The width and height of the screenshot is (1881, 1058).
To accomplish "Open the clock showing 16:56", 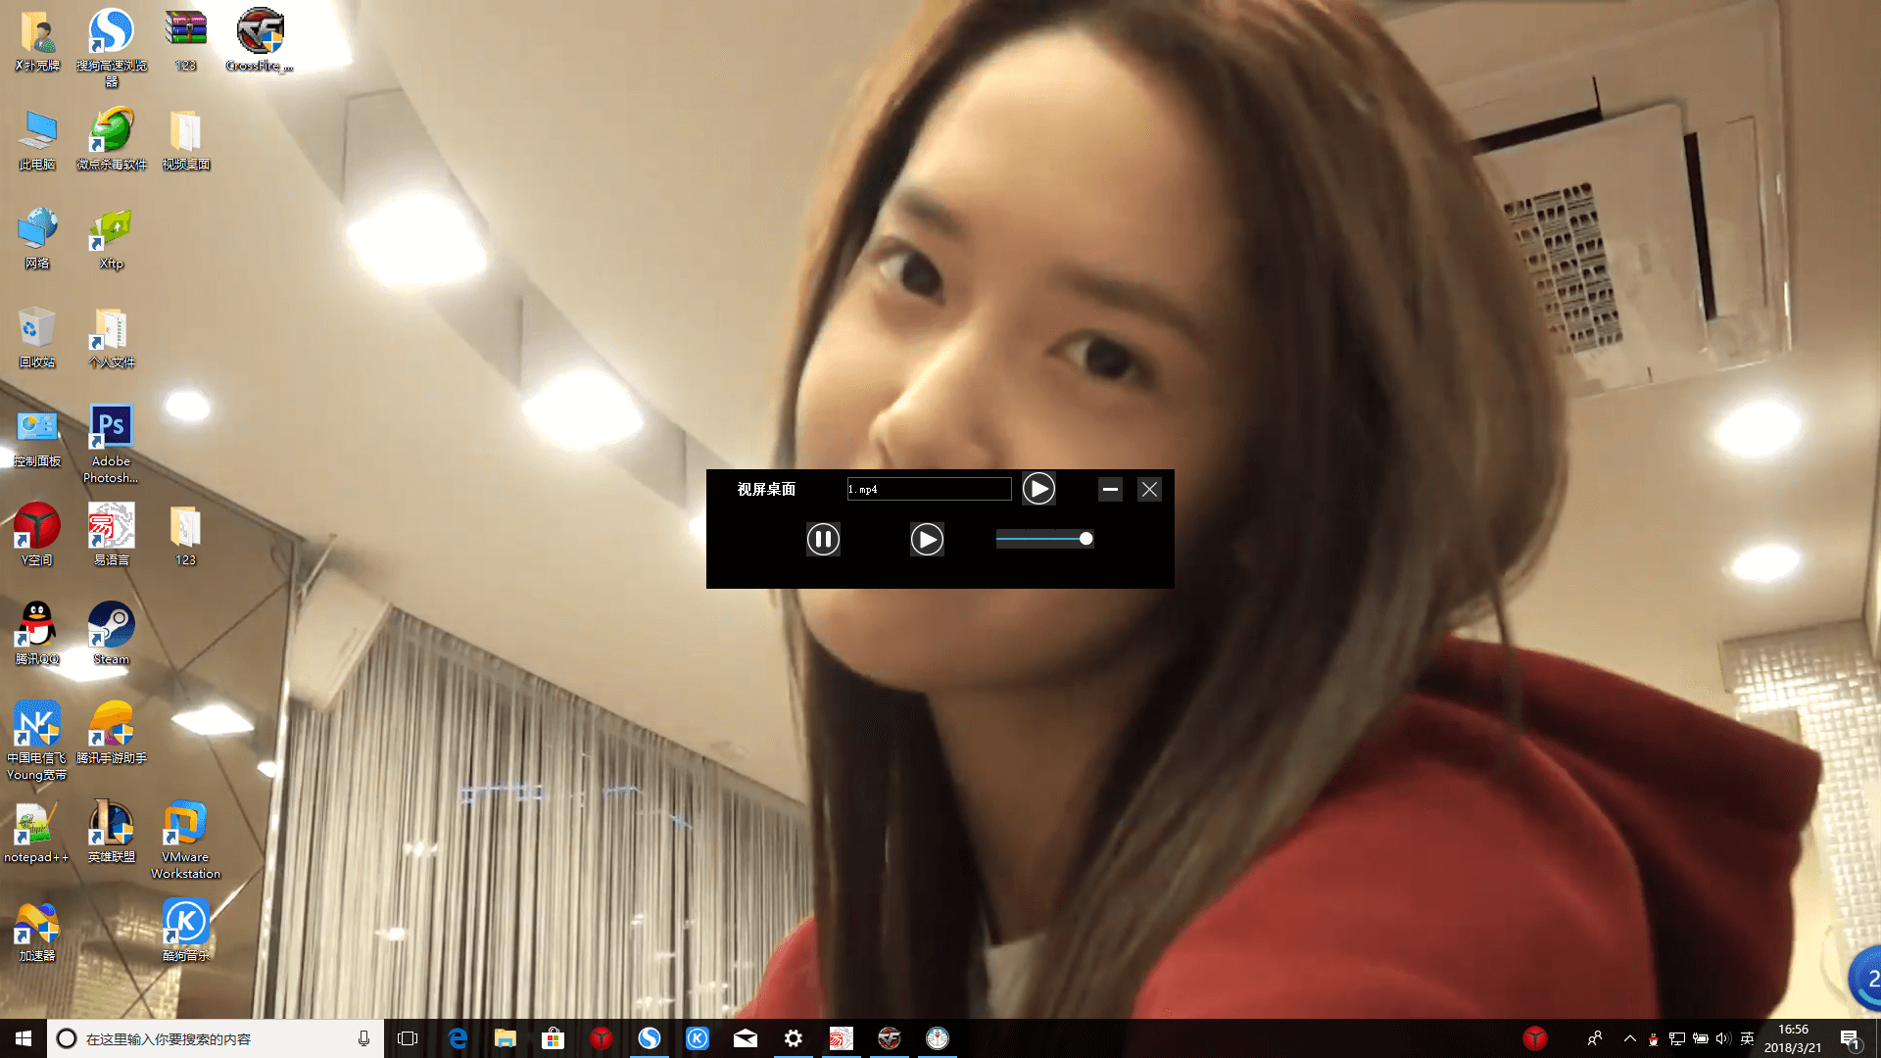I will (x=1793, y=1038).
